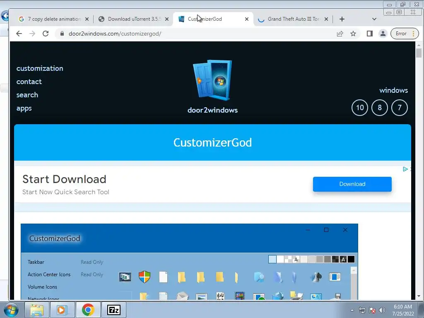Open a new browser tab
Image resolution: width=424 pixels, height=318 pixels.
(342, 19)
